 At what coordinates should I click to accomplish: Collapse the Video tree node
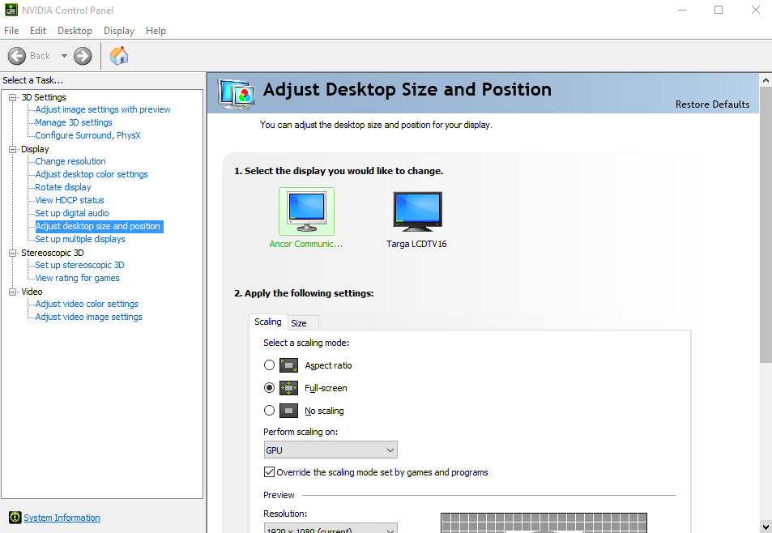(x=12, y=292)
